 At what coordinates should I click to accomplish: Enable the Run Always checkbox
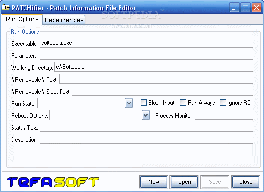pos(183,103)
